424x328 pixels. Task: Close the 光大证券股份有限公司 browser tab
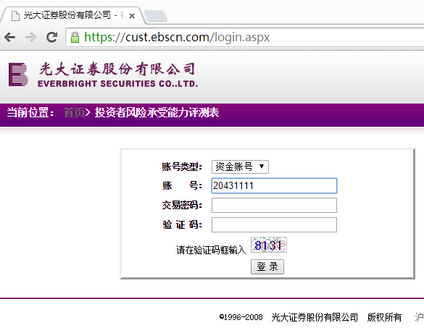coord(132,16)
